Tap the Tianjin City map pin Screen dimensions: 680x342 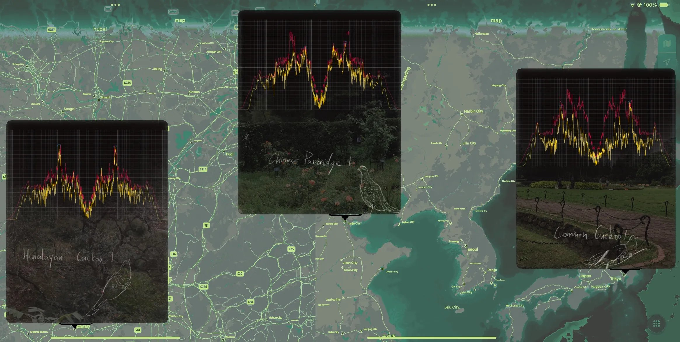click(x=345, y=221)
